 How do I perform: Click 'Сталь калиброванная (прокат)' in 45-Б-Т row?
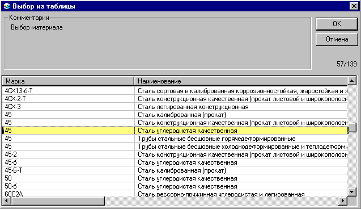coord(241,170)
